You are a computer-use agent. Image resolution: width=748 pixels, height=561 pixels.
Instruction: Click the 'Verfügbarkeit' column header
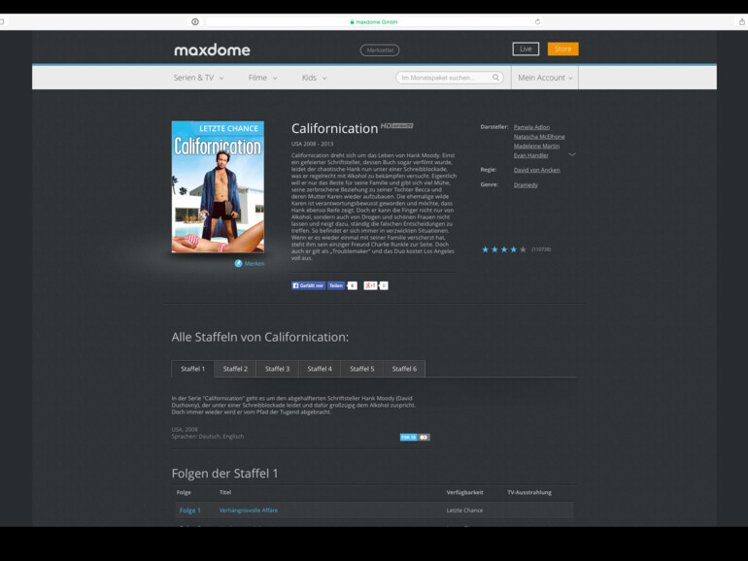(x=464, y=492)
